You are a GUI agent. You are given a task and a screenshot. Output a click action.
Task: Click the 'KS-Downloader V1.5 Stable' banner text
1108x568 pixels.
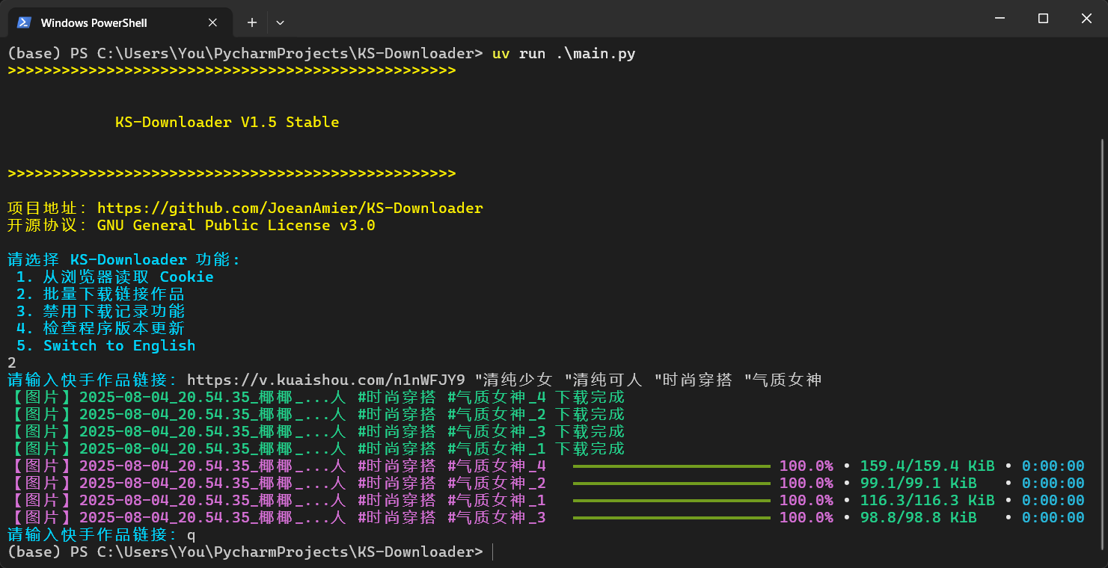(x=227, y=122)
